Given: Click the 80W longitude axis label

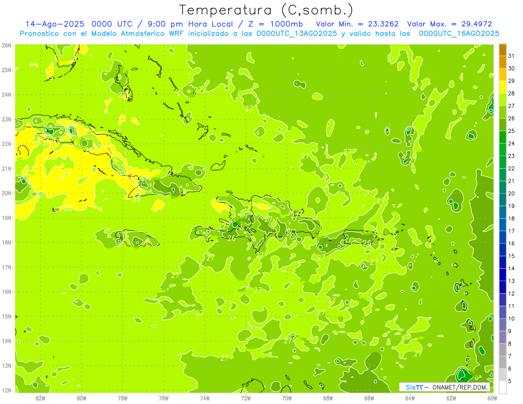Looking at the screenshot, I should (x=82, y=398).
